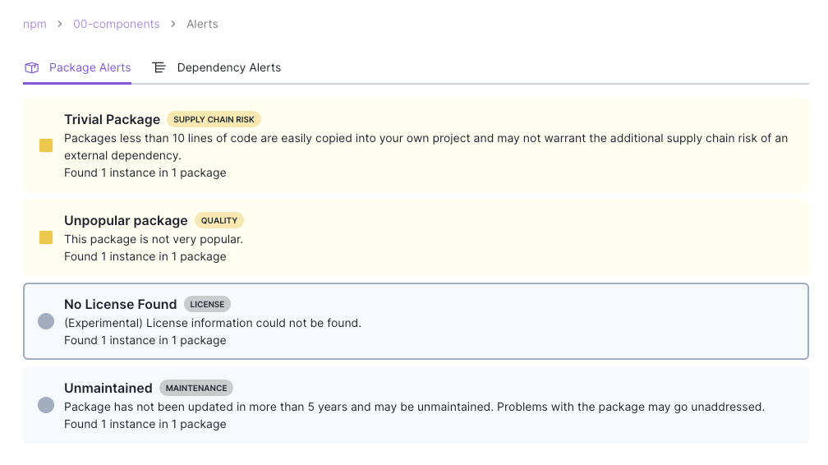
Task: Click yellow square icon beside Trivial Package
Action: pos(46,145)
